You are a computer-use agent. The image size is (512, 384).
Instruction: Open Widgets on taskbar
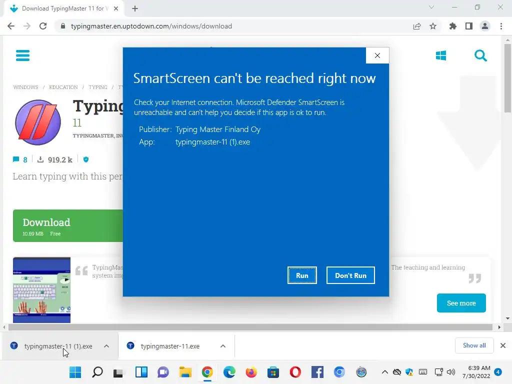point(141,372)
